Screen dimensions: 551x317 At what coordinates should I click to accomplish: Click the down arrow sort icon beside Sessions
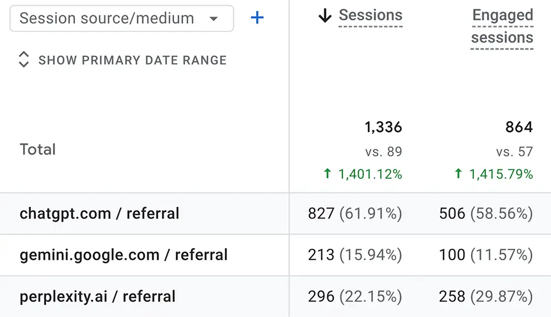tap(325, 15)
